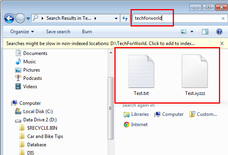228x155 pixels.
Task: Open the view options dropdown arrow
Action: point(192,32)
